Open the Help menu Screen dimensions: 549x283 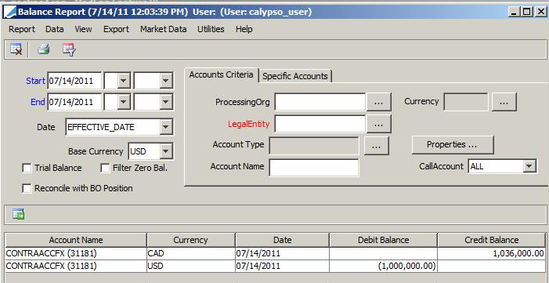pyautogui.click(x=244, y=29)
